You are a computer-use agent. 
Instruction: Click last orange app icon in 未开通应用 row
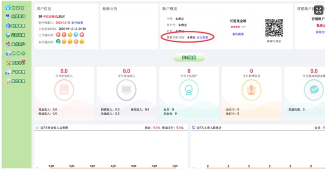tap(82, 42)
